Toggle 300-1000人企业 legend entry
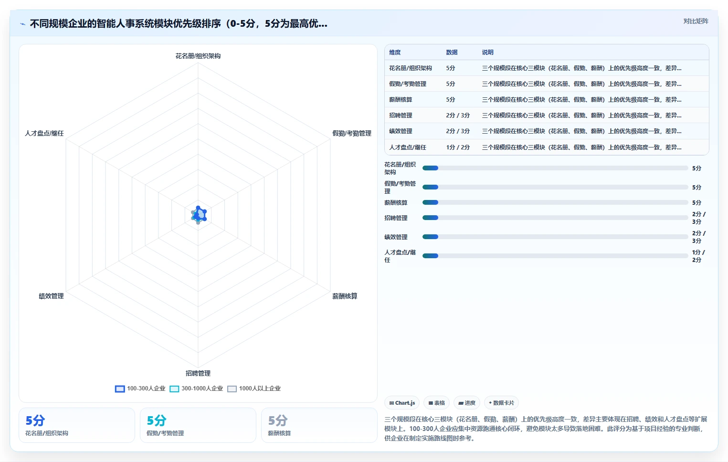 tap(196, 388)
